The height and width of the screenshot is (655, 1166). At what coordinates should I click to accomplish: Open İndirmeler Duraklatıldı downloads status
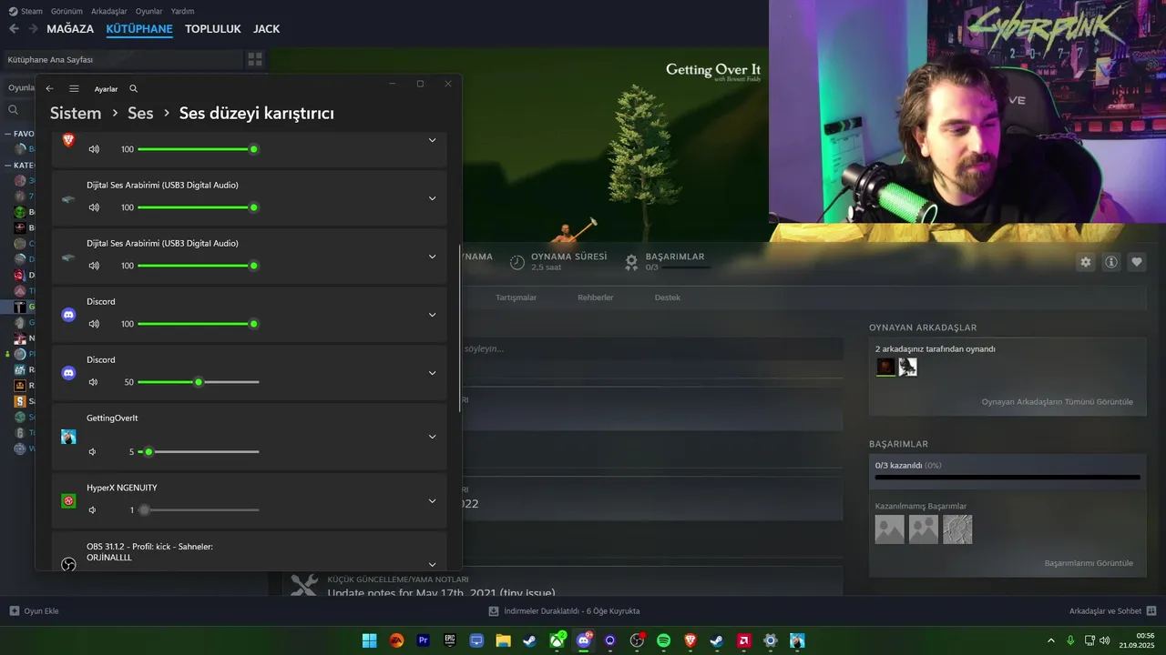tap(564, 610)
